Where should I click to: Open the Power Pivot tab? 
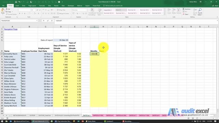96,6
